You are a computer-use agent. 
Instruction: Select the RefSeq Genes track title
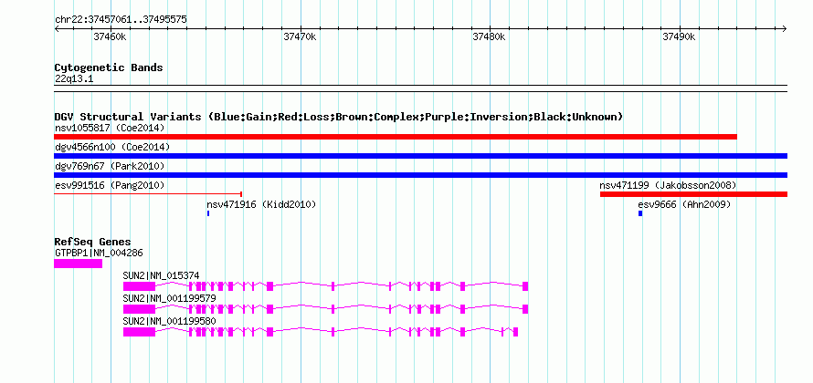(93, 243)
